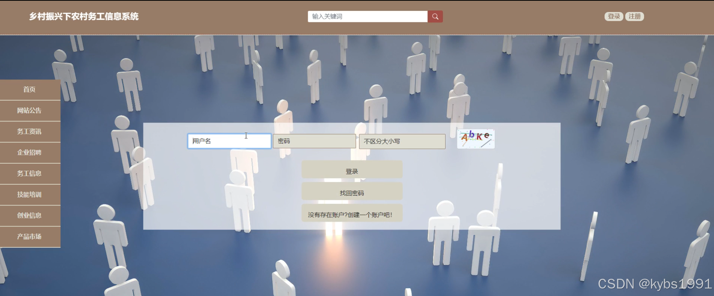
Task: Open 务工信息 in the side menu
Action: coord(30,173)
